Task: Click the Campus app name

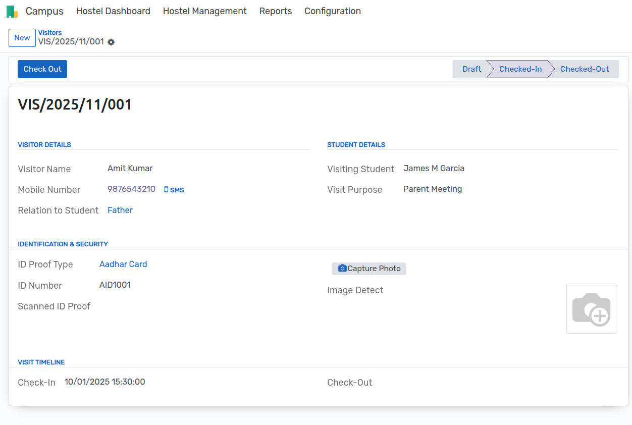Action: pyautogui.click(x=44, y=11)
